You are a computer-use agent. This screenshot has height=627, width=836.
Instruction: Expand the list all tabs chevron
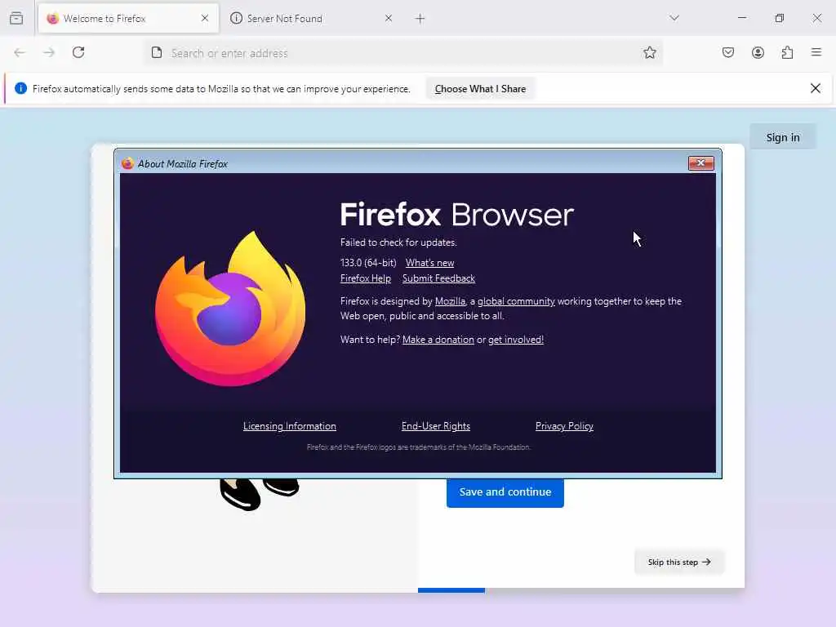tap(674, 18)
